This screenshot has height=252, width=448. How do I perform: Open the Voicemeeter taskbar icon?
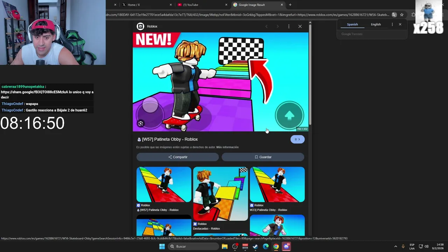pos(245,246)
